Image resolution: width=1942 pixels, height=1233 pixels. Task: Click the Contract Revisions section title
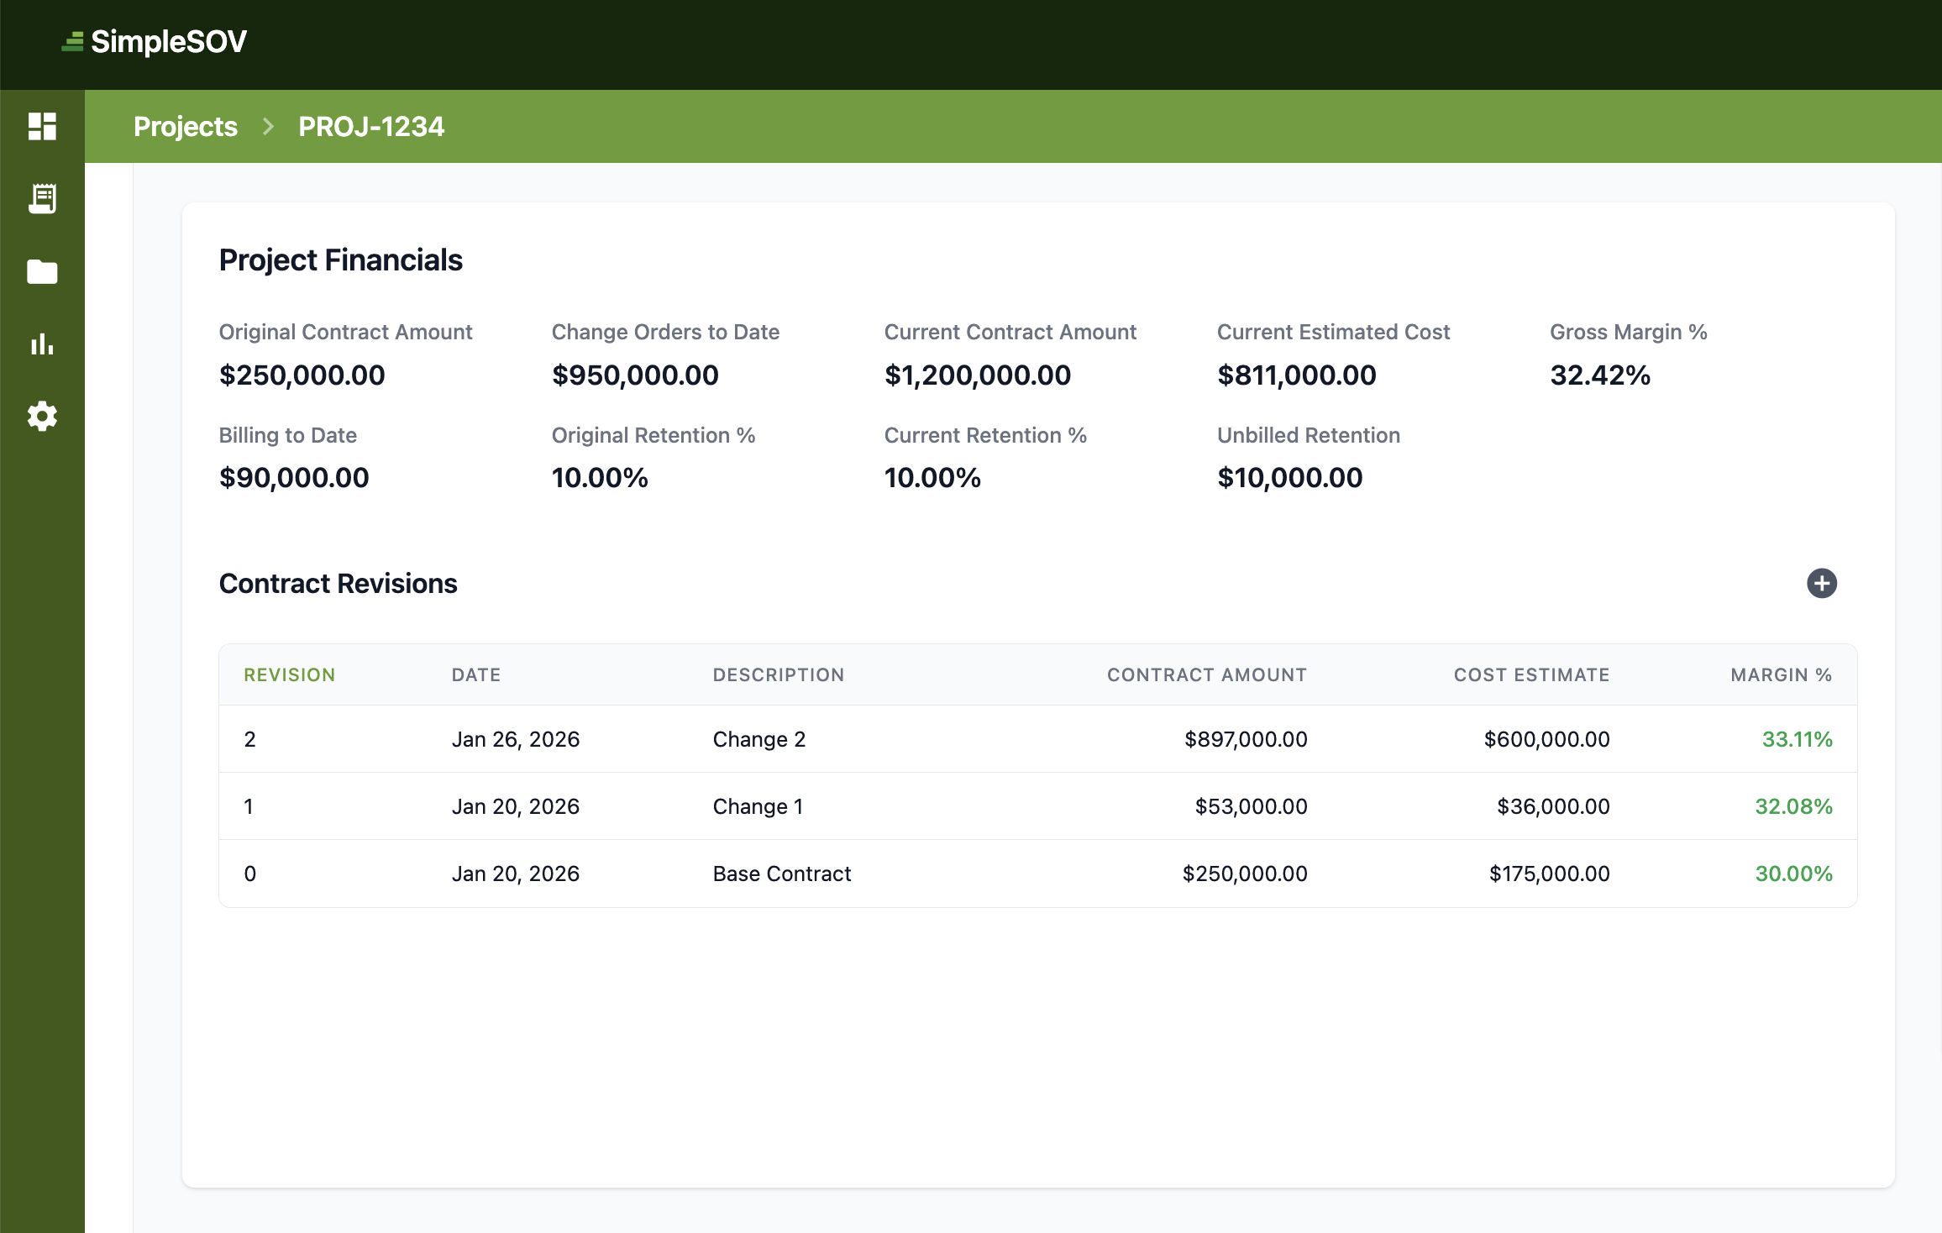(338, 583)
